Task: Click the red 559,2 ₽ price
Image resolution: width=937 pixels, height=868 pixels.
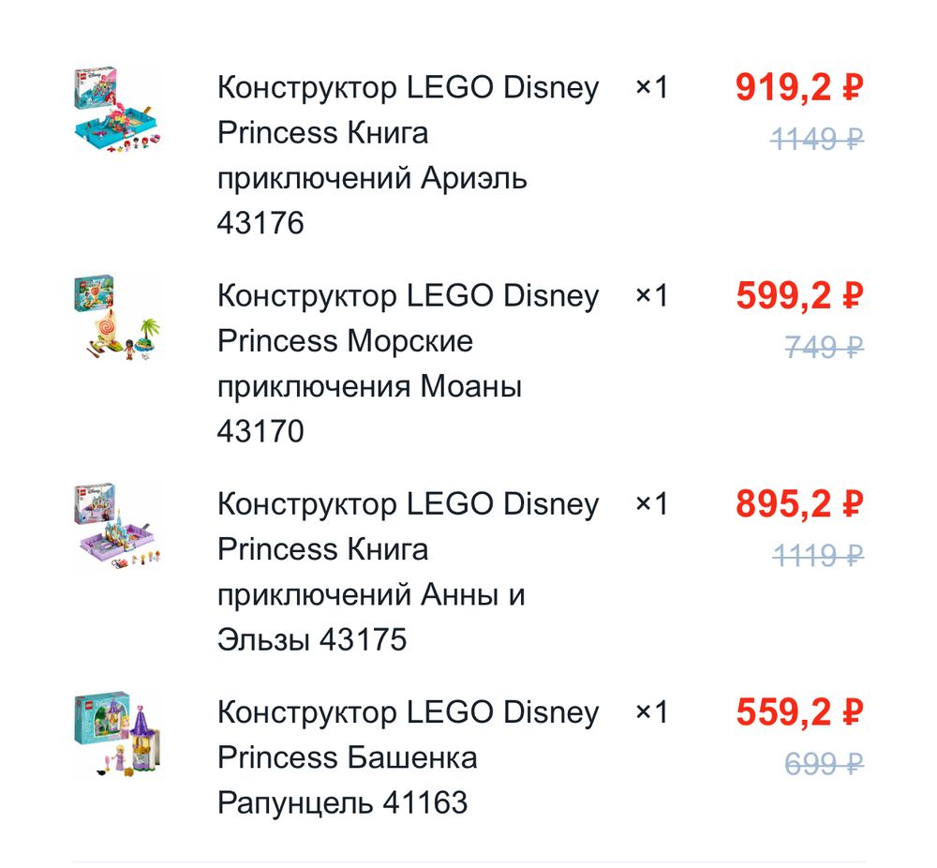Action: 798,712
